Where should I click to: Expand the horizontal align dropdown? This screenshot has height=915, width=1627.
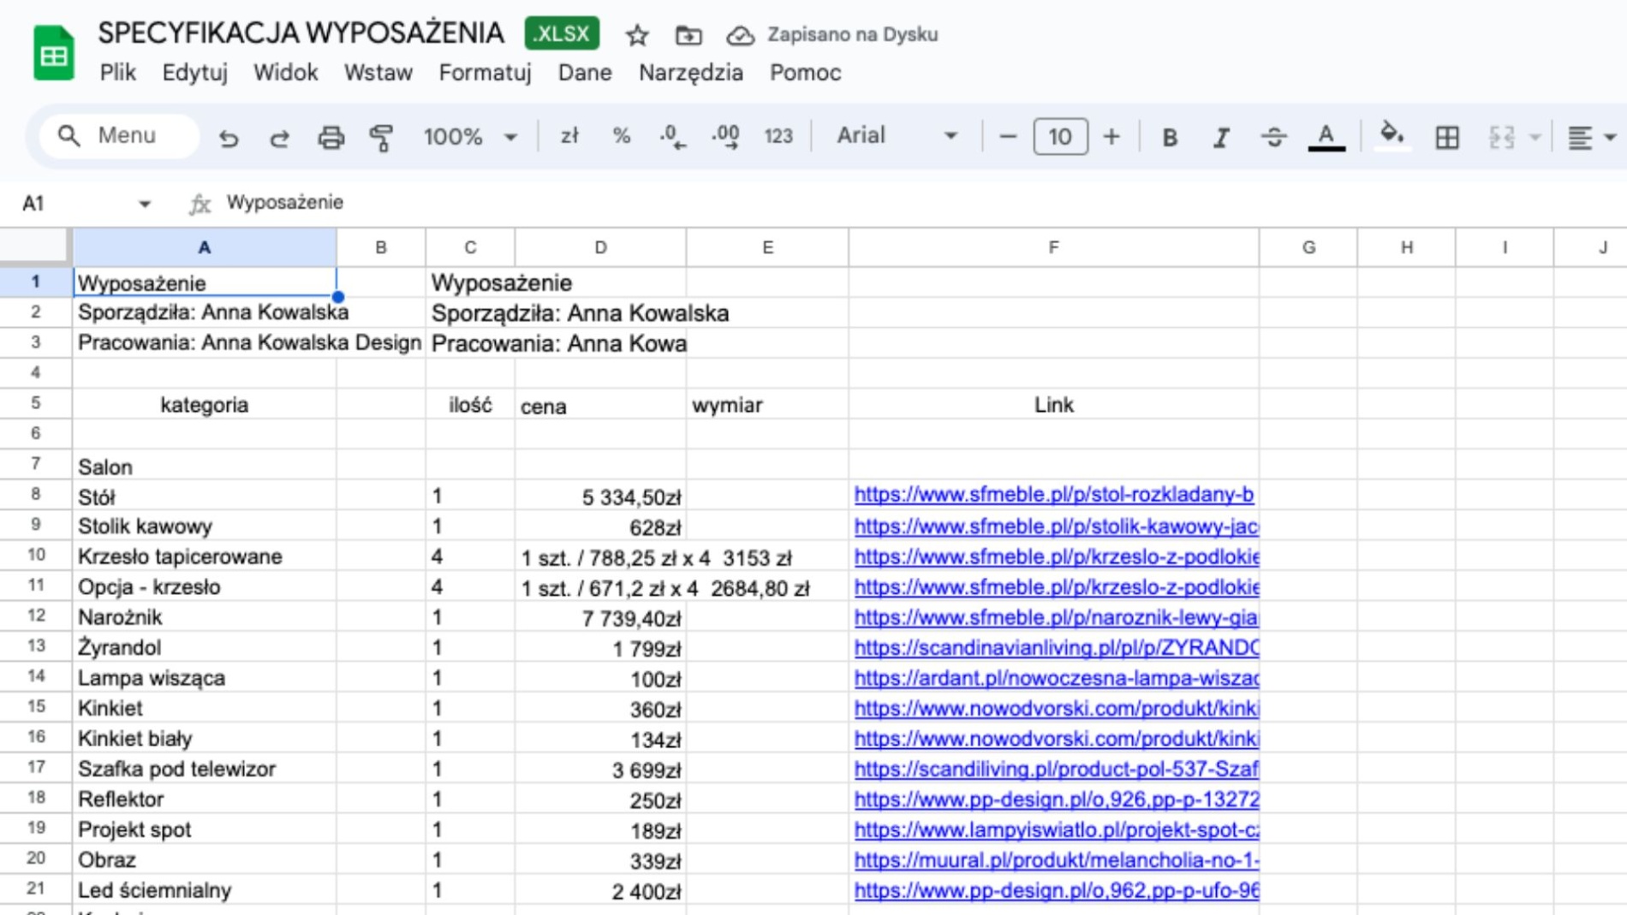coord(1610,137)
